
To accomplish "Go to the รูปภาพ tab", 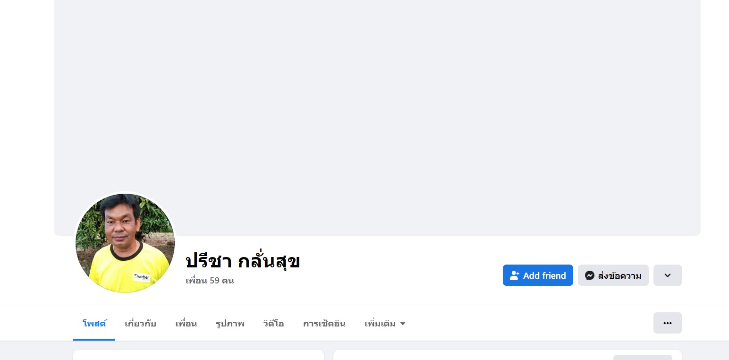I will click(x=230, y=324).
